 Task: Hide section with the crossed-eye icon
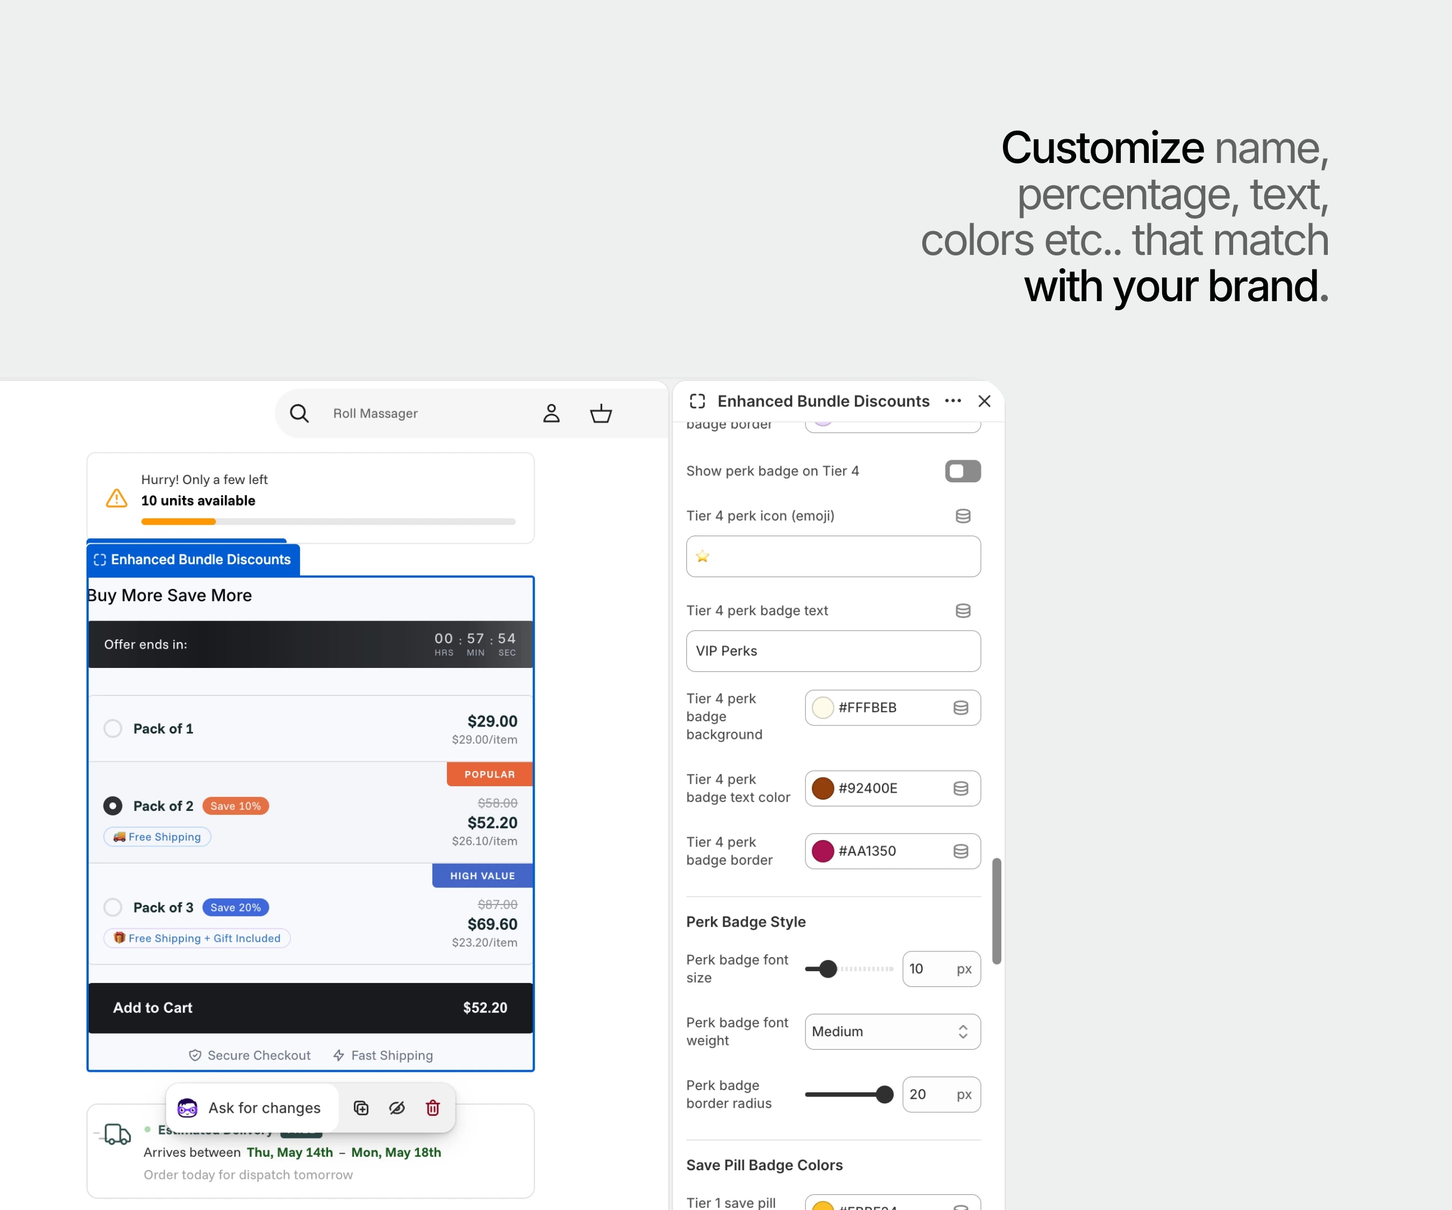tap(397, 1108)
